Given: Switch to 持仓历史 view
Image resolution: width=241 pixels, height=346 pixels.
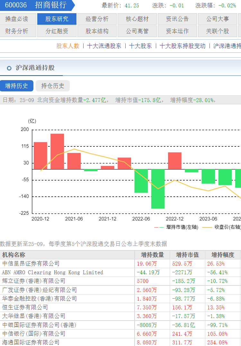Looking at the screenshot, I should tap(53, 86).
